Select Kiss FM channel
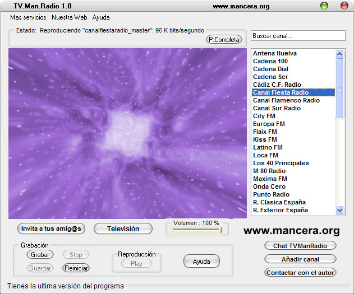This screenshot has height=294, width=354. pos(293,139)
